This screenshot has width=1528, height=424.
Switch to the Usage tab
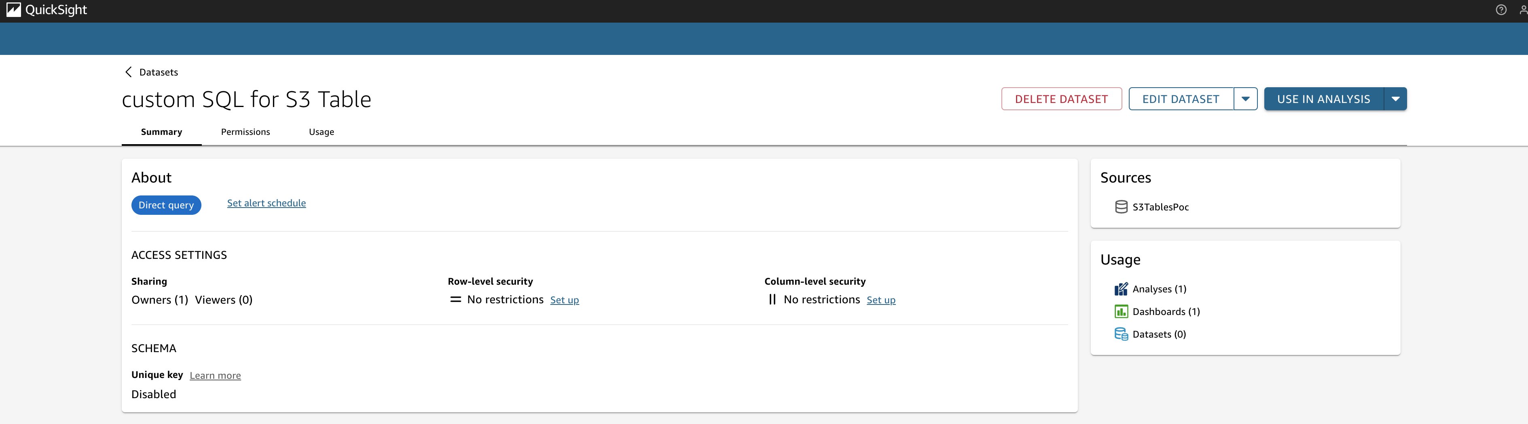click(x=322, y=132)
